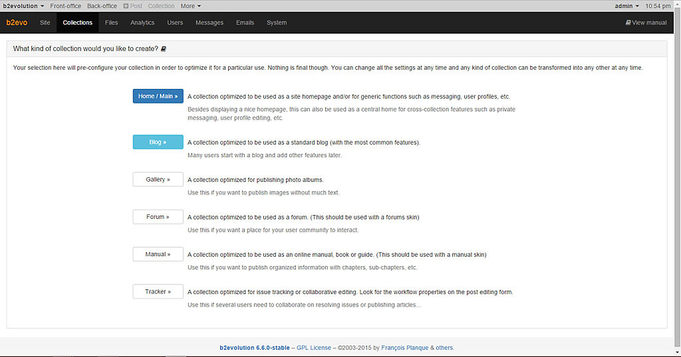Pick the Gallery collection type

click(x=158, y=179)
